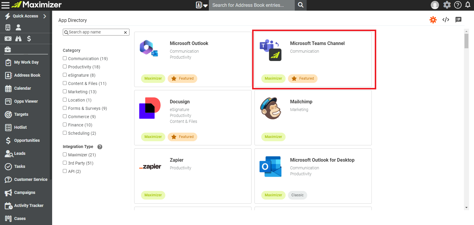Open Opps Viewer
The width and height of the screenshot is (474, 225).
click(26, 102)
